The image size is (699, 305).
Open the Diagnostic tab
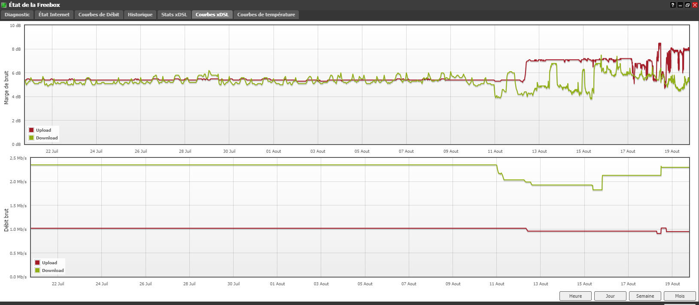pos(17,15)
